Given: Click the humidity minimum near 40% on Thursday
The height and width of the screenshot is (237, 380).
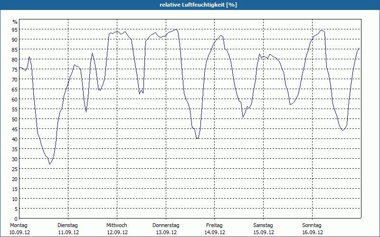Looking at the screenshot, I should pos(197,138).
